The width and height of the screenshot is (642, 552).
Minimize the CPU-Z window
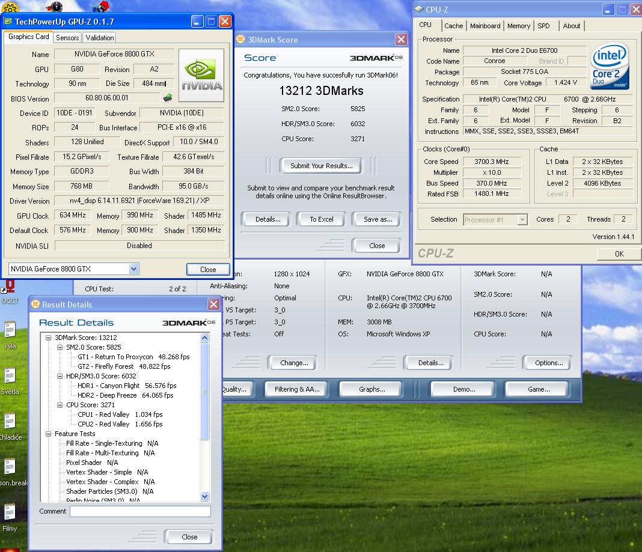[x=608, y=9]
